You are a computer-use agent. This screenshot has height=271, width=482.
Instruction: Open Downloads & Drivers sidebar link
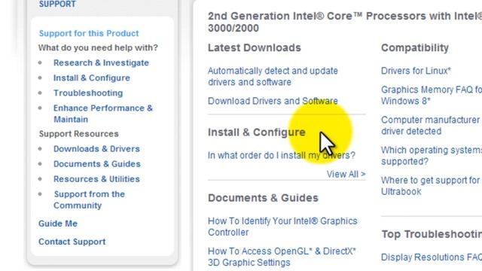[x=96, y=149]
